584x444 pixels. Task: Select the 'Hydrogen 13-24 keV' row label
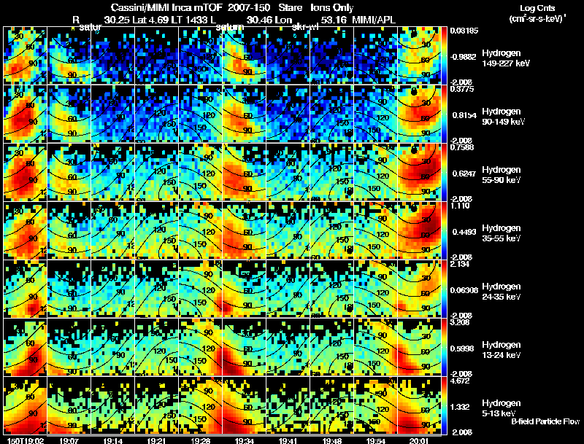click(x=502, y=350)
